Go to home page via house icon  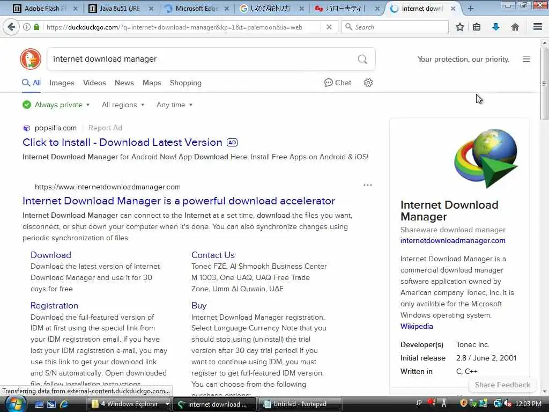point(515,27)
